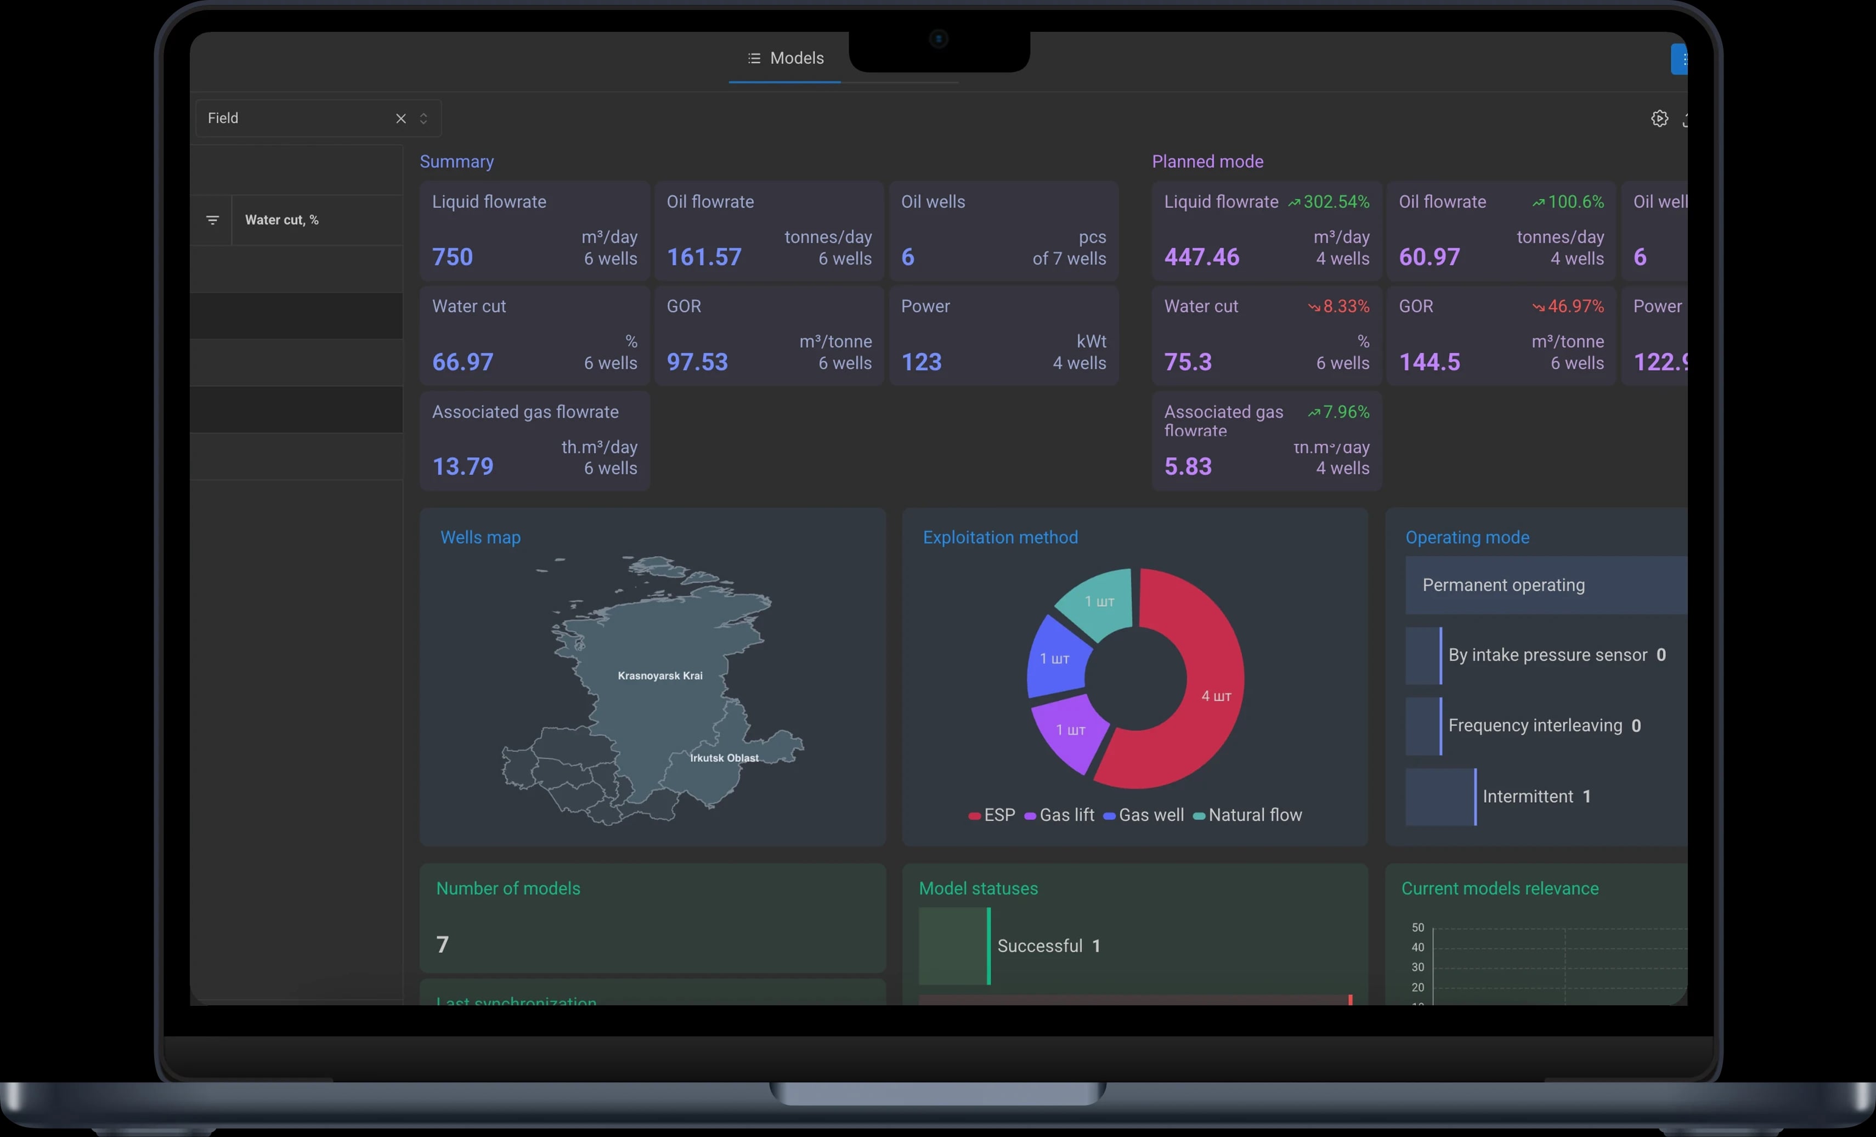Click the teal Natural flow donut segment
Screen dimensions: 1876x1137
click(1099, 601)
